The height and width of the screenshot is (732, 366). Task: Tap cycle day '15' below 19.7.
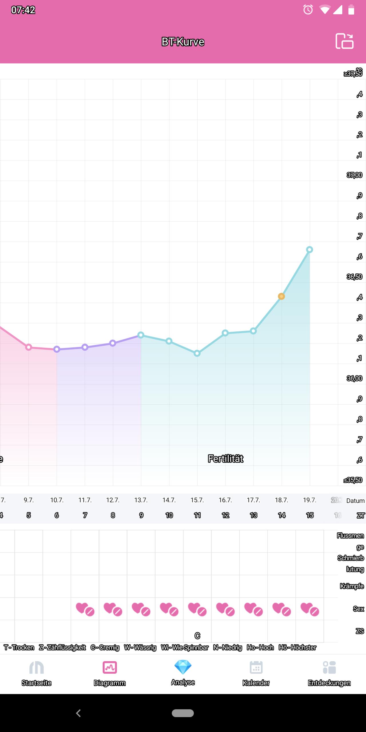point(310,515)
